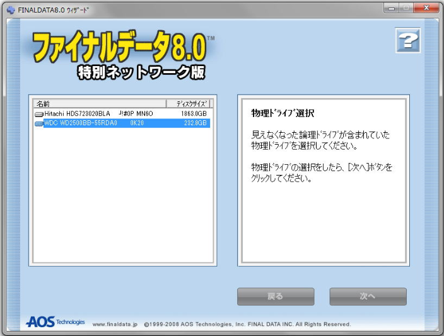This screenshot has height=336, width=444.
Task: Click the 232.8GB disk size cell
Action: click(x=195, y=123)
